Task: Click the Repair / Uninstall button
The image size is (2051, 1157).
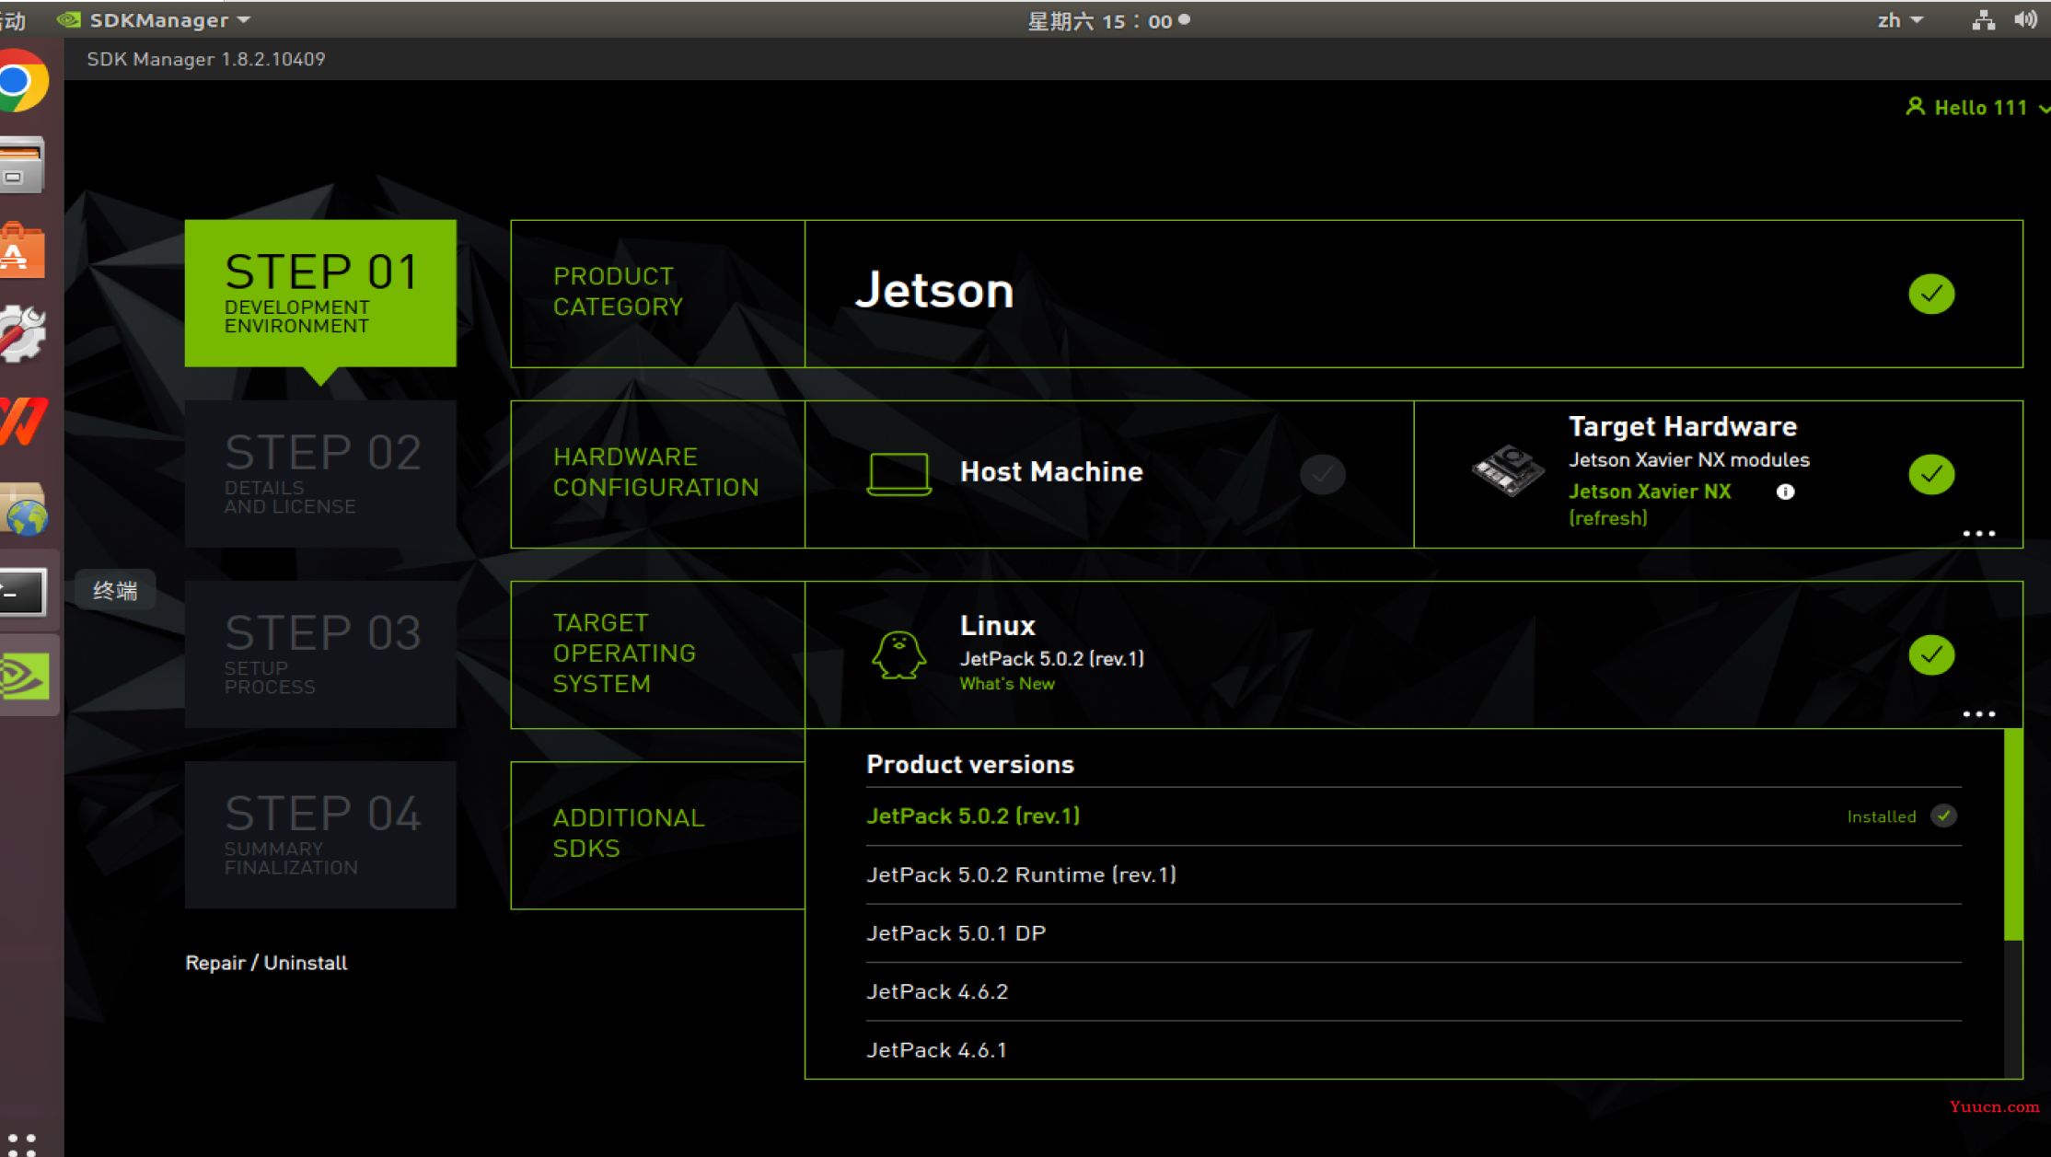Action: (x=266, y=963)
